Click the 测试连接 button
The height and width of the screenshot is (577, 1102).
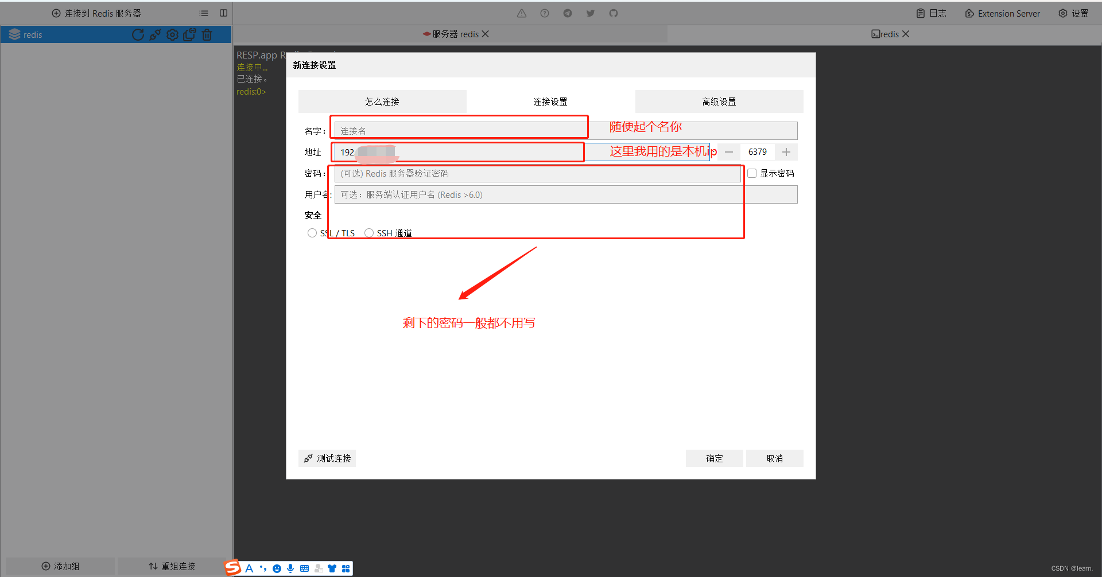tap(327, 458)
